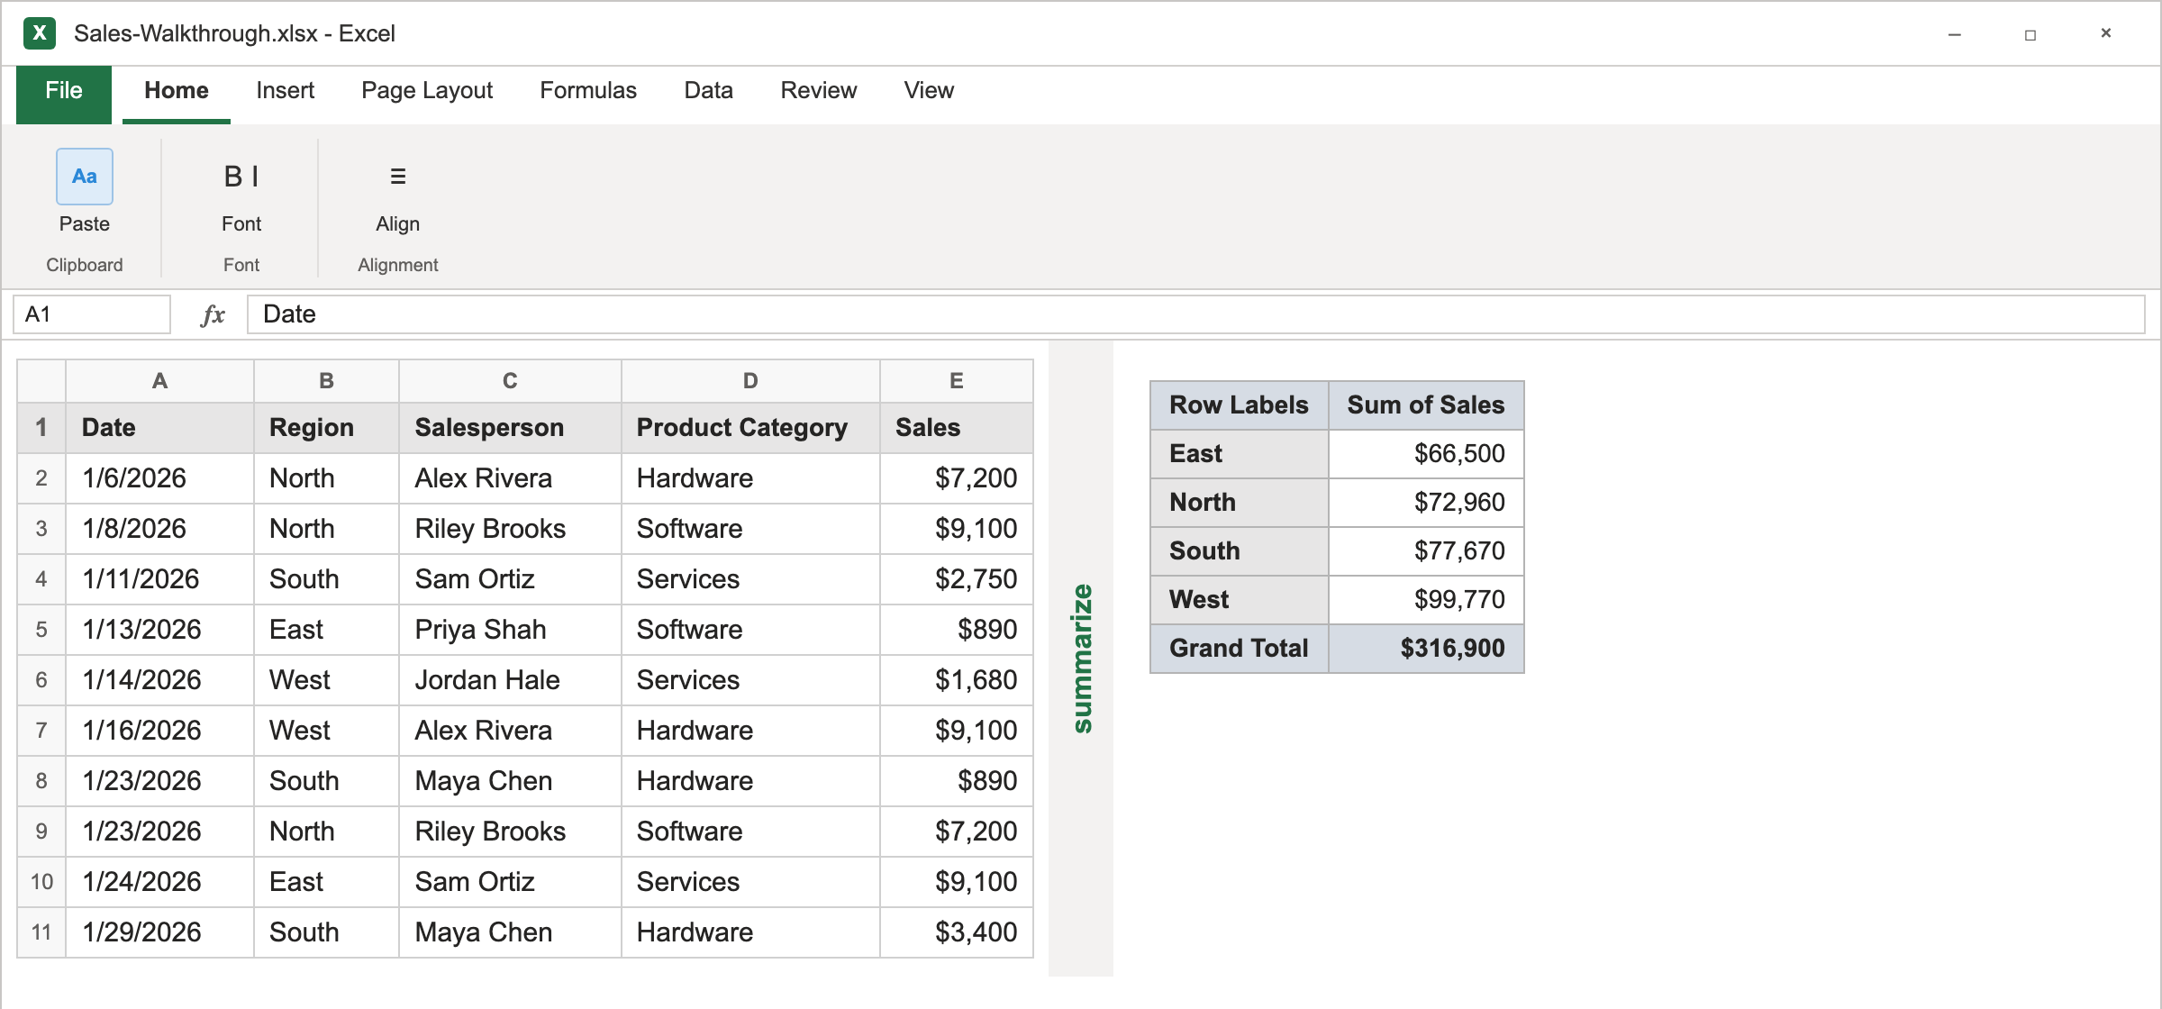Click the Excel logo in title bar
Image resolution: width=2162 pixels, height=1009 pixels.
(40, 33)
